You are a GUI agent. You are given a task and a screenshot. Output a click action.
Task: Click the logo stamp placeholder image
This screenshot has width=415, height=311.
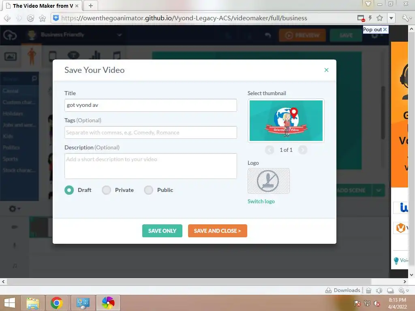point(268,181)
